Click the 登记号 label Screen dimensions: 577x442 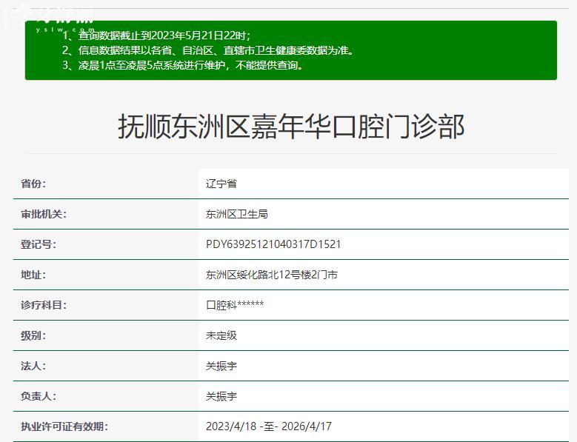click(39, 244)
